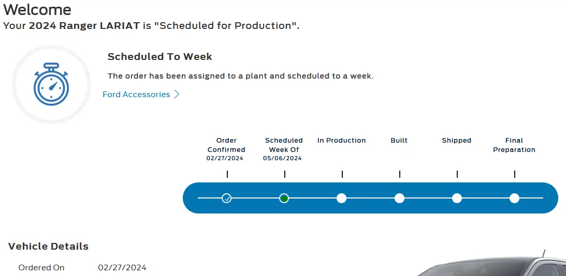
Task: Click the Vehicle Details heading
Action: [x=48, y=247]
